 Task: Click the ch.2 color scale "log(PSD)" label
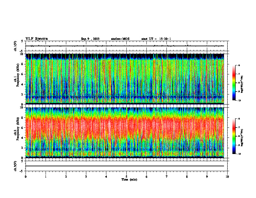(x=242, y=137)
